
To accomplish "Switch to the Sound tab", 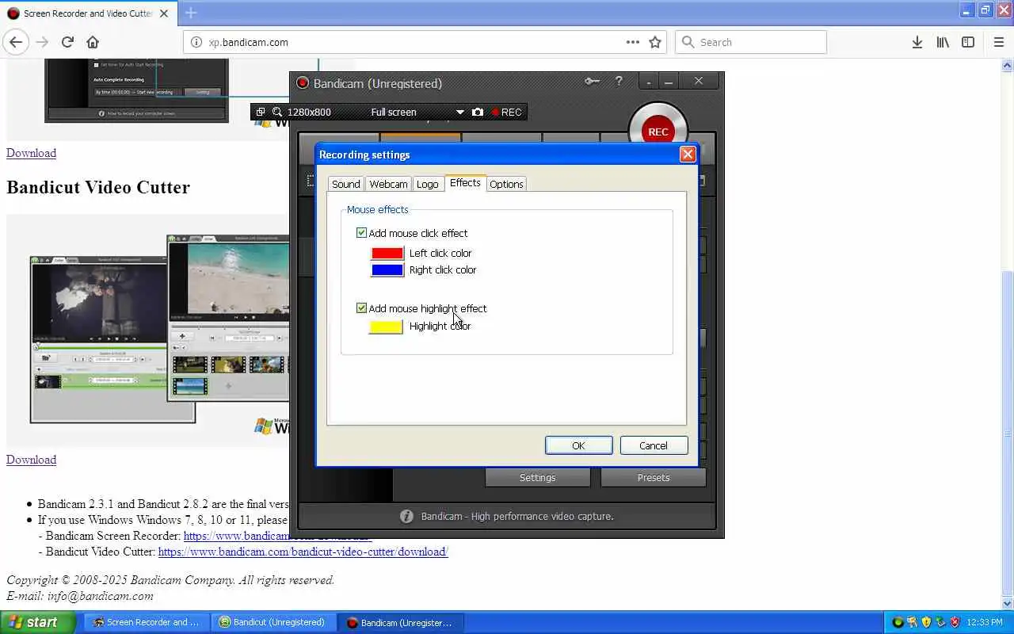I will 345,184.
